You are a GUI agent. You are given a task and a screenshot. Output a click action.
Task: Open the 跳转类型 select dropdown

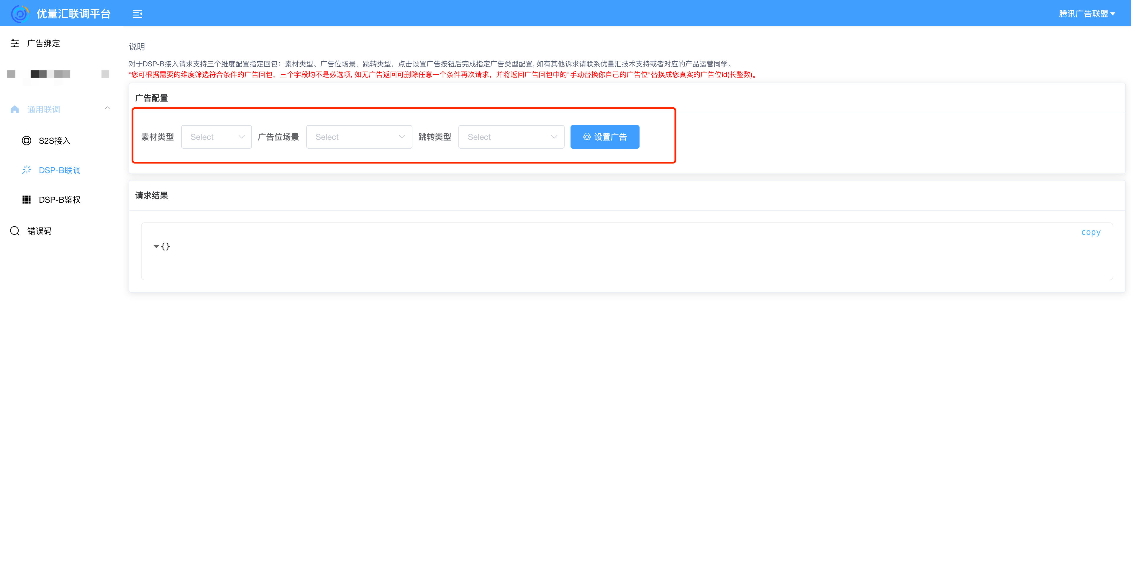click(x=511, y=137)
